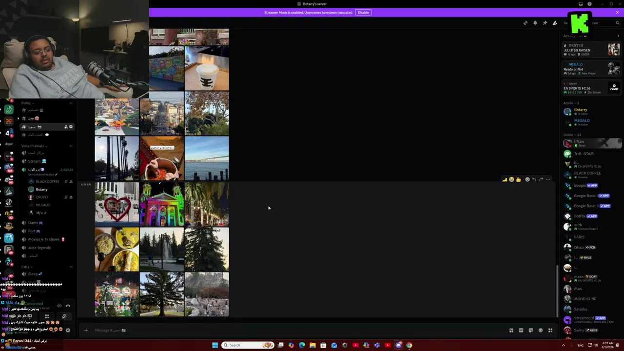Open 7rrB -STAM member profile

592,154
